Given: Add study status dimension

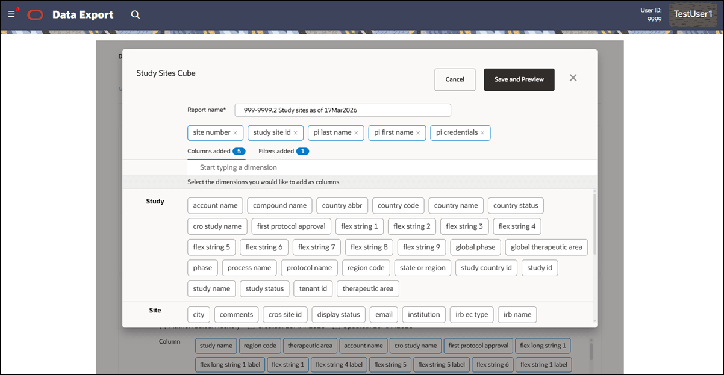Looking at the screenshot, I should coord(264,288).
